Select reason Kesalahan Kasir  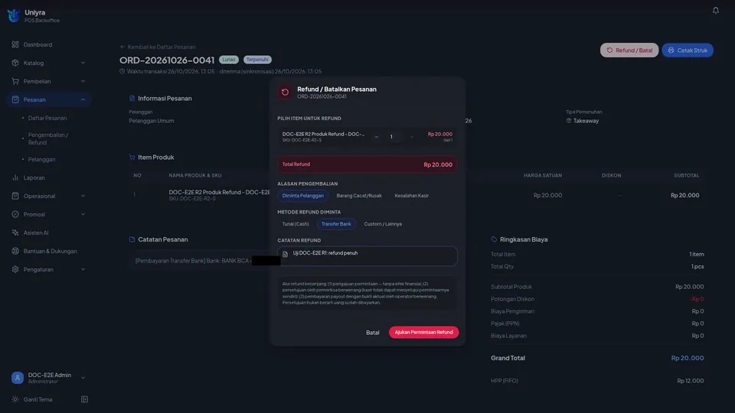[412, 196]
